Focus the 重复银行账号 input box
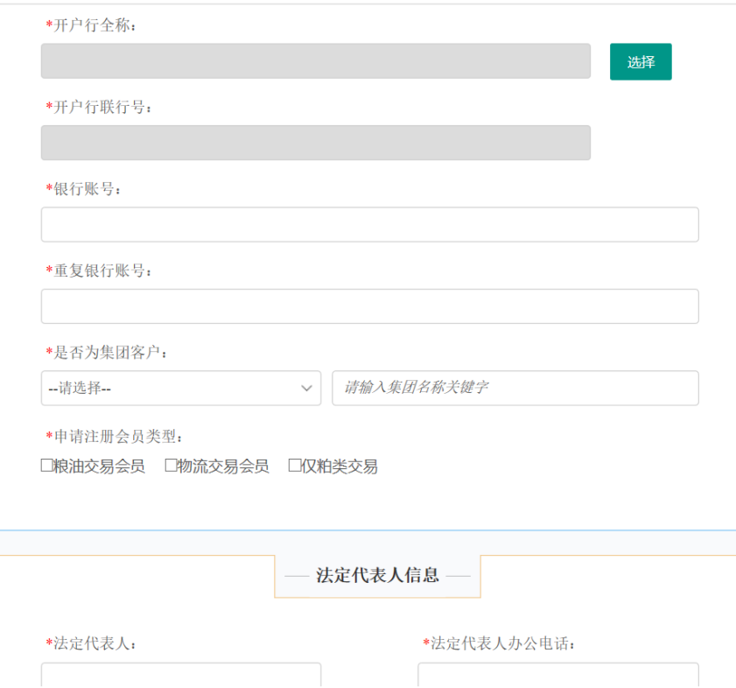 [369, 306]
